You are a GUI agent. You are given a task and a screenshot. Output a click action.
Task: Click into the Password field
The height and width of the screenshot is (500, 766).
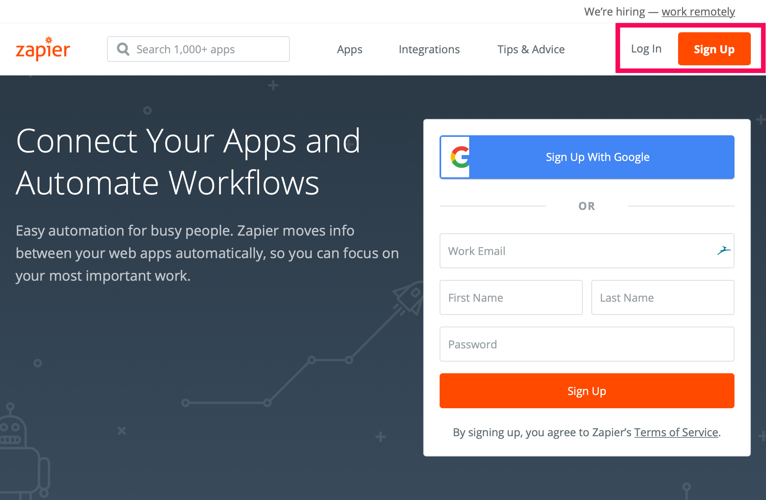[587, 344]
